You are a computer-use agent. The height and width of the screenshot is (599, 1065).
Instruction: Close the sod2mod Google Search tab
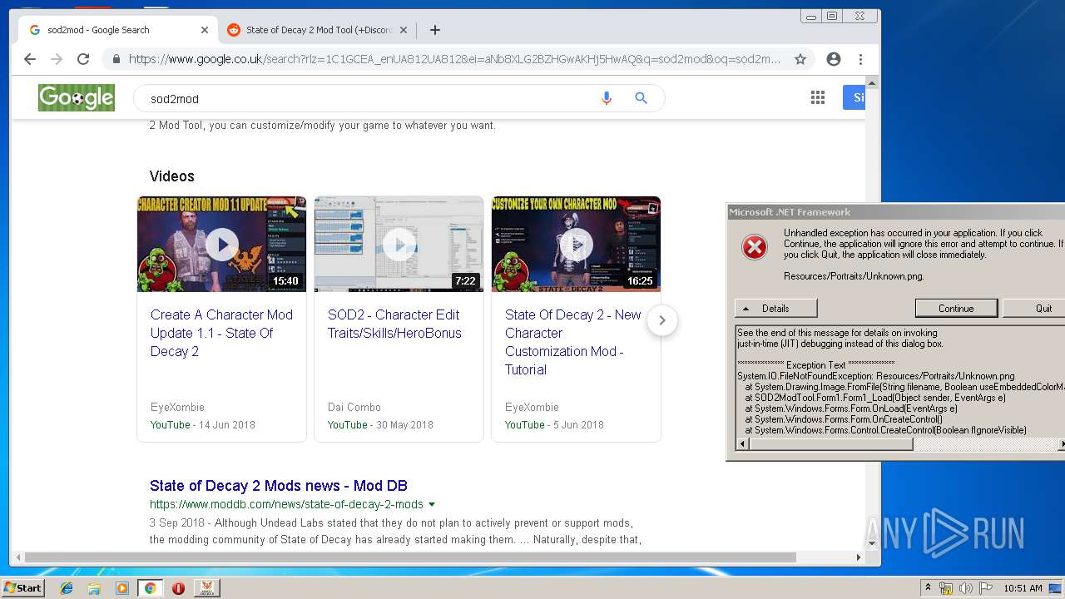pos(205,30)
